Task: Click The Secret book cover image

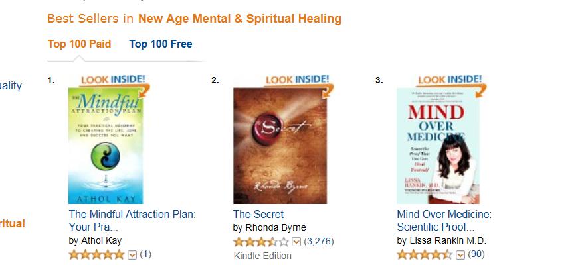Action: (x=280, y=146)
